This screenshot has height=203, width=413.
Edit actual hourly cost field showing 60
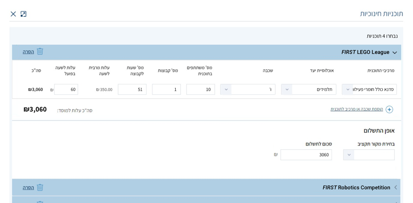[66, 90]
